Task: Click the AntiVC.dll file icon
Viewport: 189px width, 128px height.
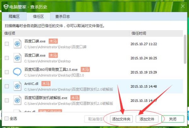Action: (x=17, y=86)
